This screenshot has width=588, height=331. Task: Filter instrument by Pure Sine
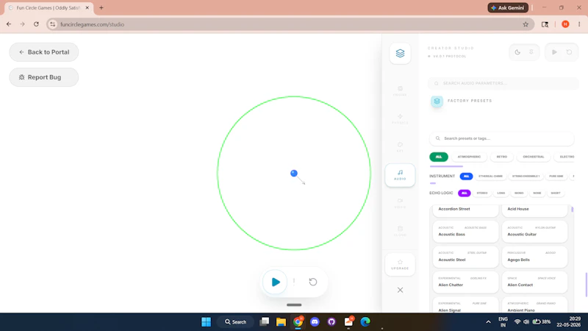[556, 177]
